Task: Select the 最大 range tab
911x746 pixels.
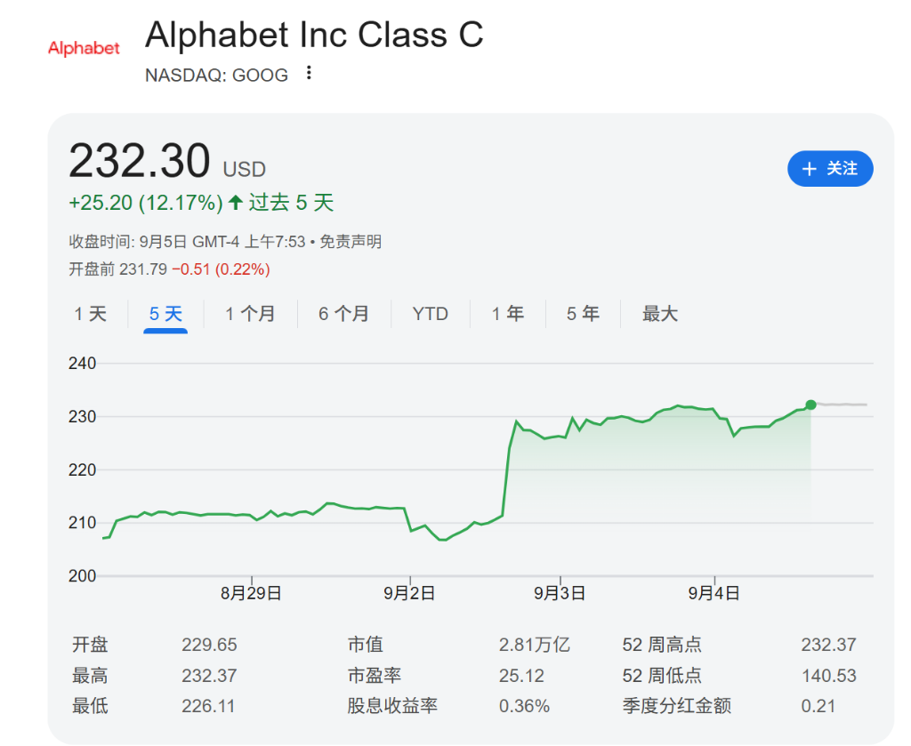Action: click(x=660, y=314)
